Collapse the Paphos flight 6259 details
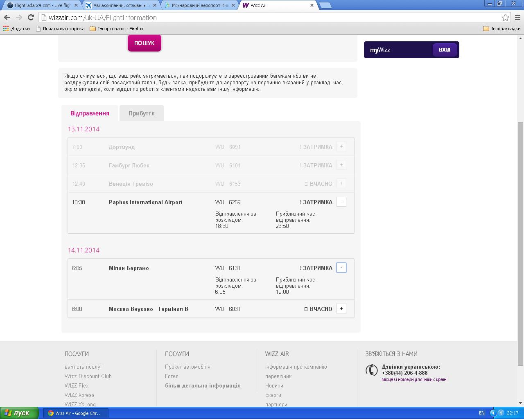 [x=341, y=202]
